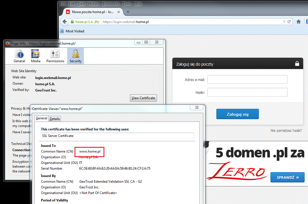
Task: Click the back navigation arrow in Firefox
Action: point(65,22)
